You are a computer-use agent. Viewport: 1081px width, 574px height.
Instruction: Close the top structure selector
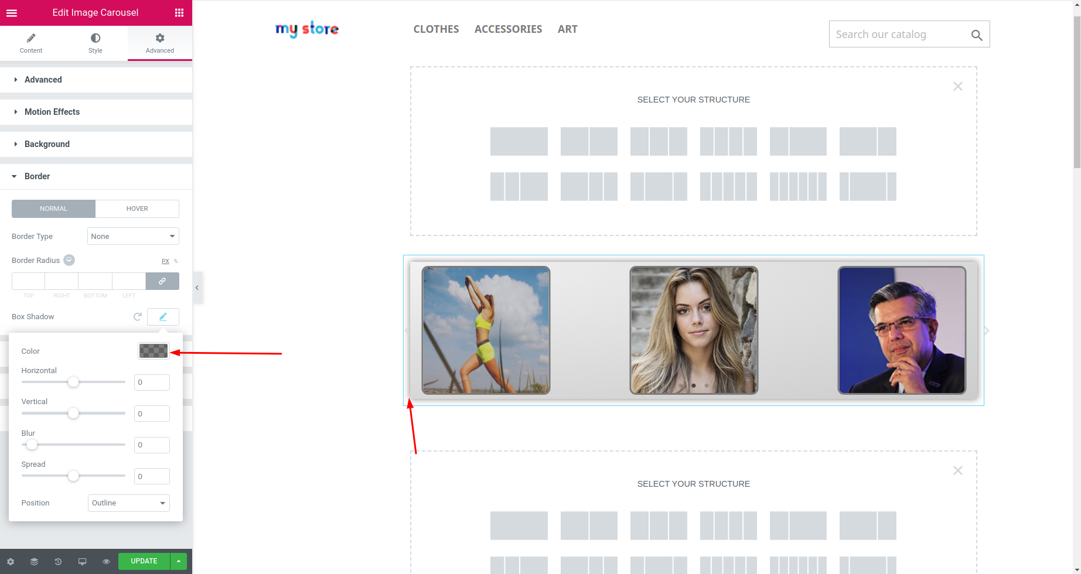(958, 86)
